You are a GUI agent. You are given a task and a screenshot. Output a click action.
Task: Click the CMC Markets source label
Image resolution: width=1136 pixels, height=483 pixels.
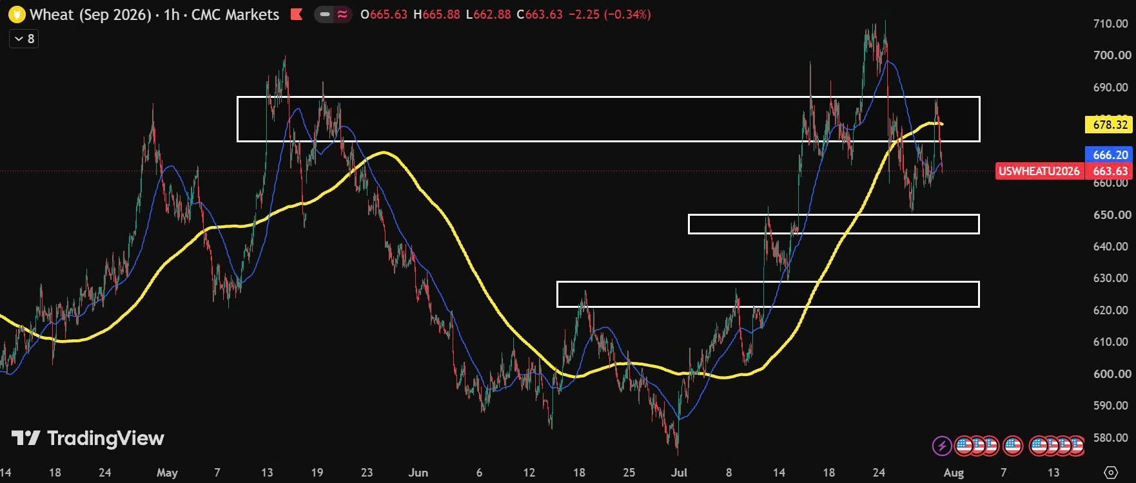pyautogui.click(x=235, y=14)
